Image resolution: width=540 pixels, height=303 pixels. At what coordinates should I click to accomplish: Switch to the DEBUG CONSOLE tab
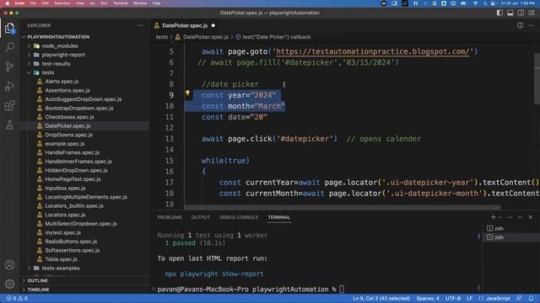(239, 217)
